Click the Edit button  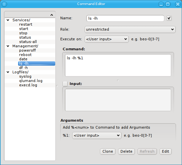pyautogui.click(x=166, y=151)
